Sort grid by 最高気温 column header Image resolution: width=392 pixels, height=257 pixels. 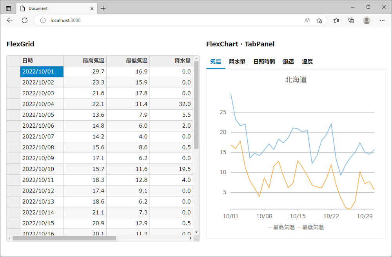[x=85, y=61]
